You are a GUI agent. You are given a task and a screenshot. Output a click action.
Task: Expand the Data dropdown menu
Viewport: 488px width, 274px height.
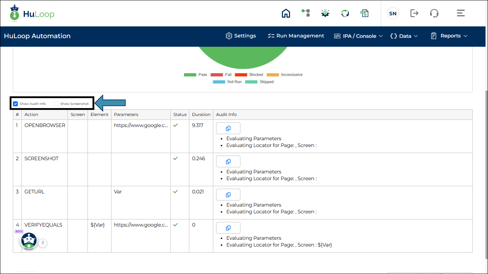click(404, 36)
